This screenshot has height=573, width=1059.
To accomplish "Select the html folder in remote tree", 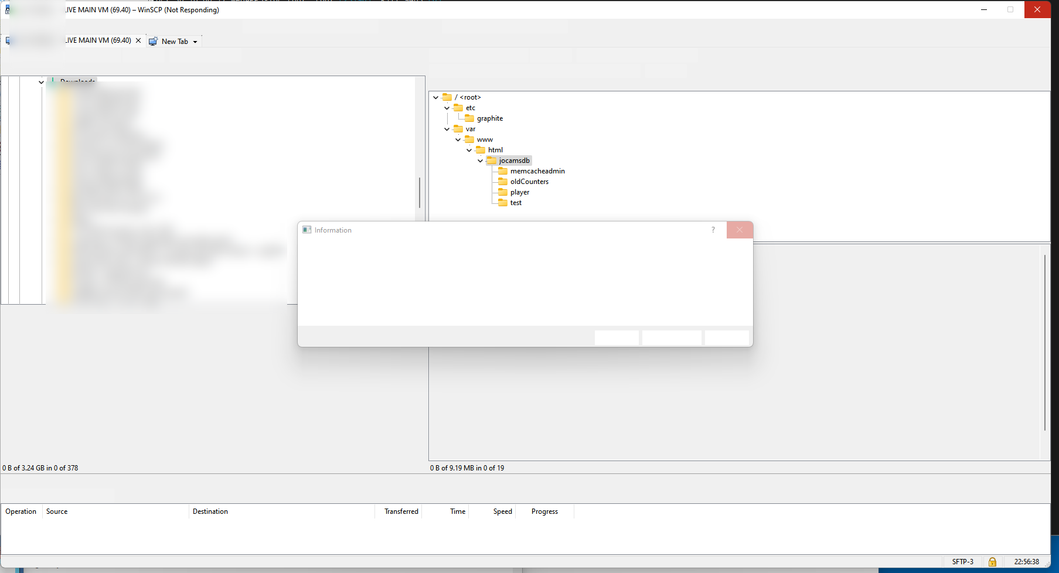I will pyautogui.click(x=495, y=150).
